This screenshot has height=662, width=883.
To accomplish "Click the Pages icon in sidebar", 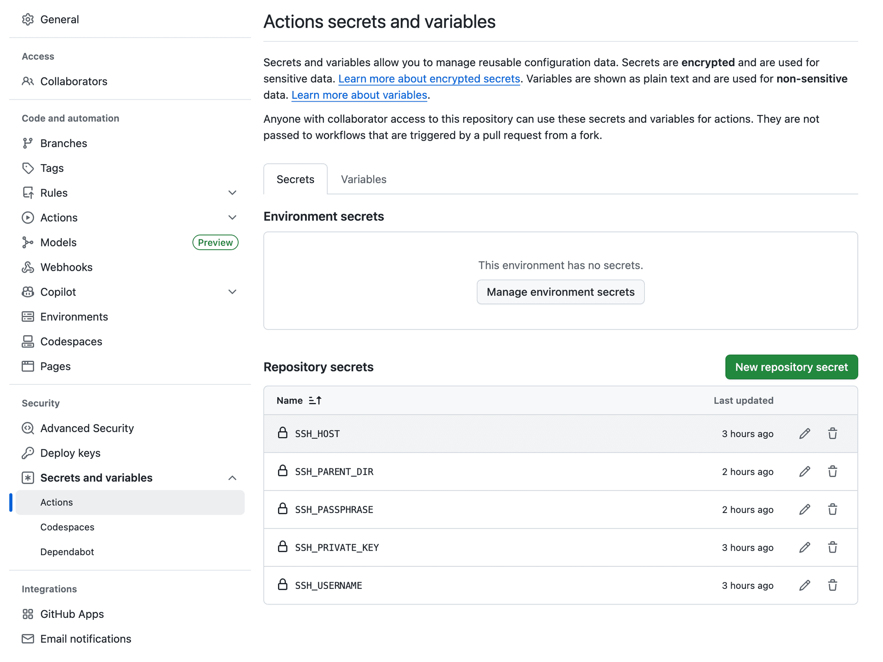I will (28, 366).
